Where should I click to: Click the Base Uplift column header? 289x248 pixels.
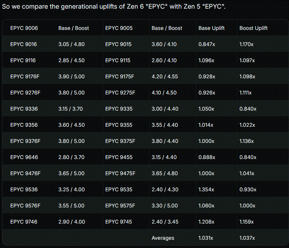pyautogui.click(x=211, y=28)
